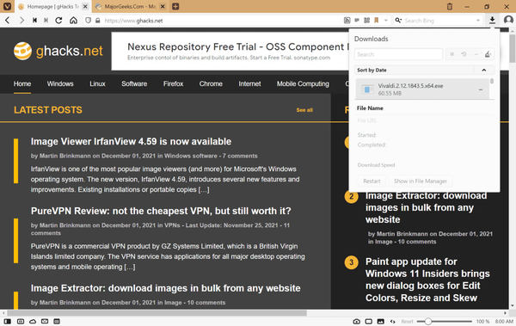The height and width of the screenshot is (326, 516).
Task: Click Show in File Manager button
Action: pos(421,181)
